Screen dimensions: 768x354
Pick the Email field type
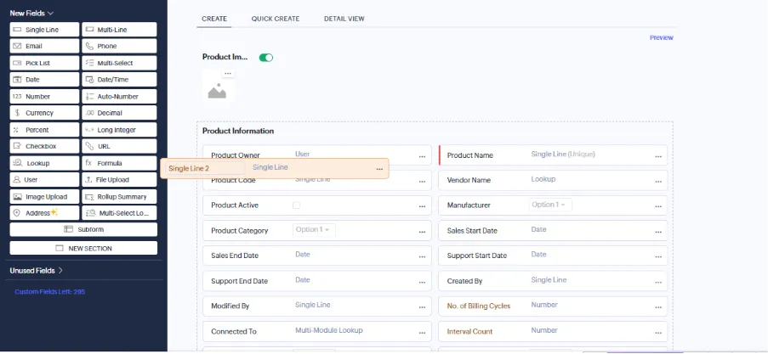[x=44, y=46]
